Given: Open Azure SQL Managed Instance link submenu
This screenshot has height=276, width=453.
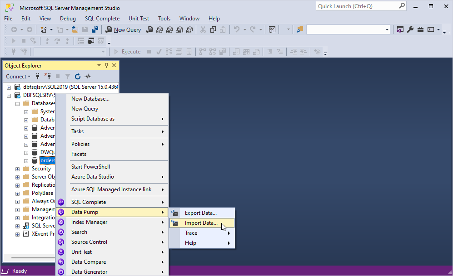Looking at the screenshot, I should (x=112, y=189).
